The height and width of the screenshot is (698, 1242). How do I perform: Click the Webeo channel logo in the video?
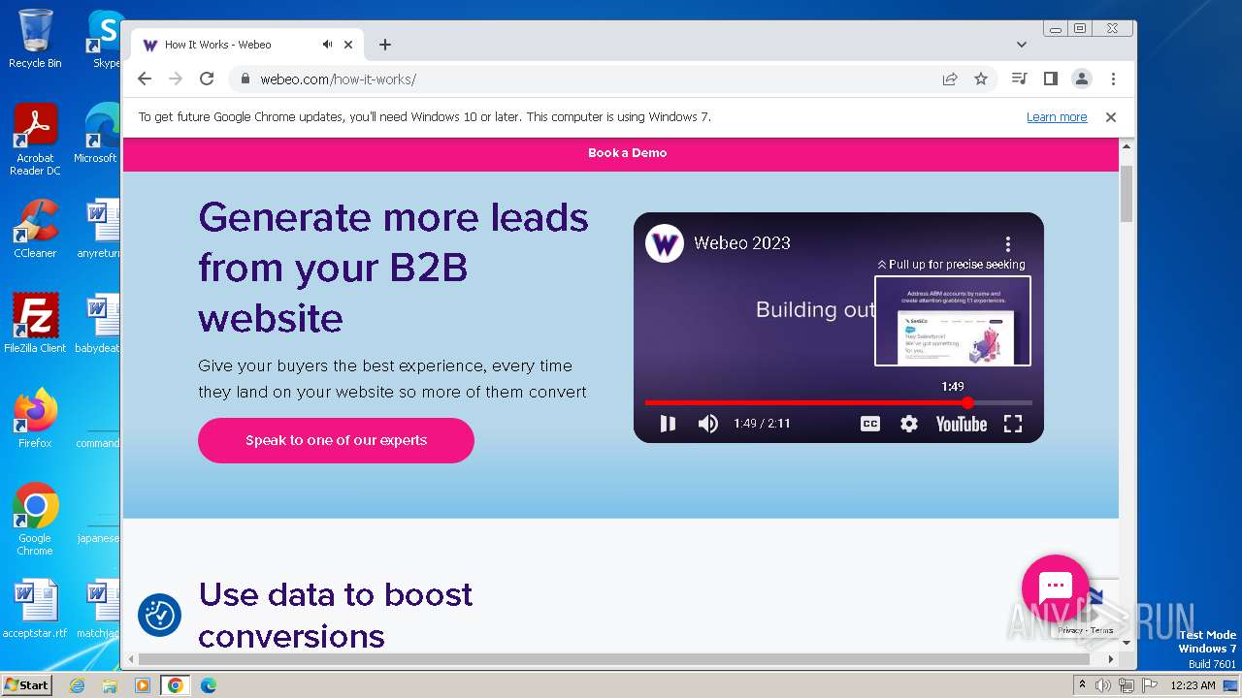point(665,243)
